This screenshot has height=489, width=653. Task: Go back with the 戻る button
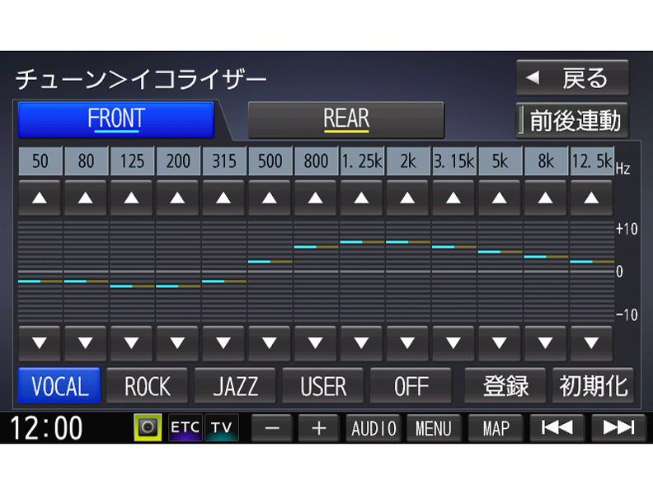click(x=572, y=78)
